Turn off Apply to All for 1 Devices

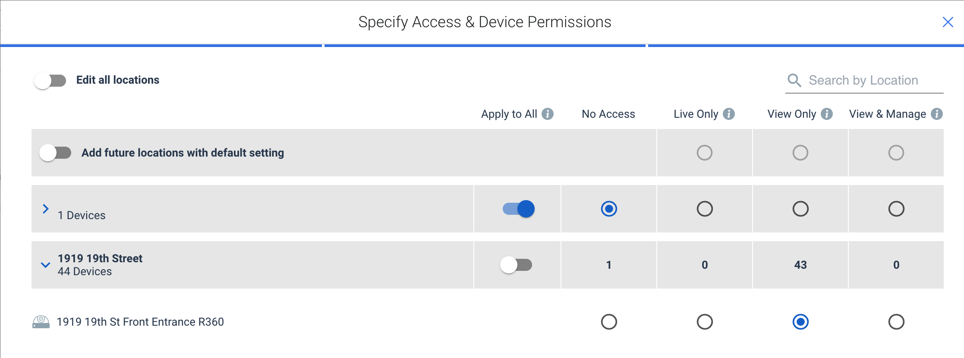[x=518, y=209]
